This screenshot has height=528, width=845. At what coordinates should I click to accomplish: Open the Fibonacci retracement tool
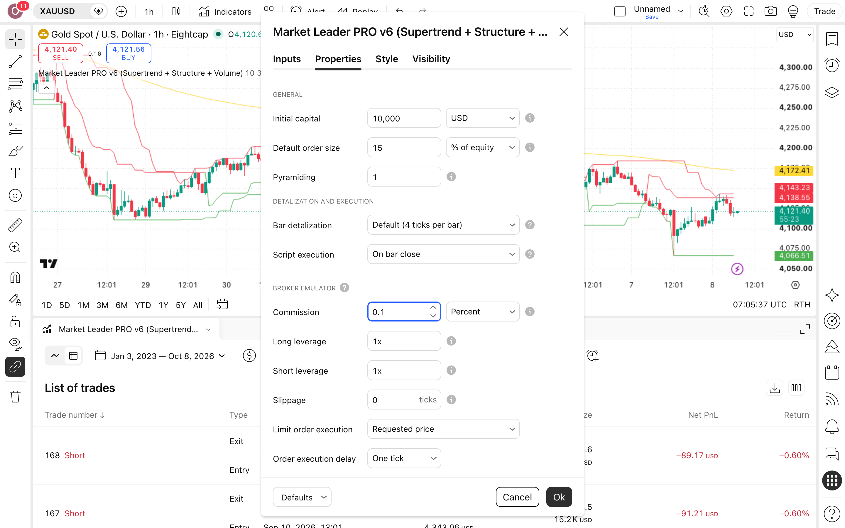[x=15, y=84]
